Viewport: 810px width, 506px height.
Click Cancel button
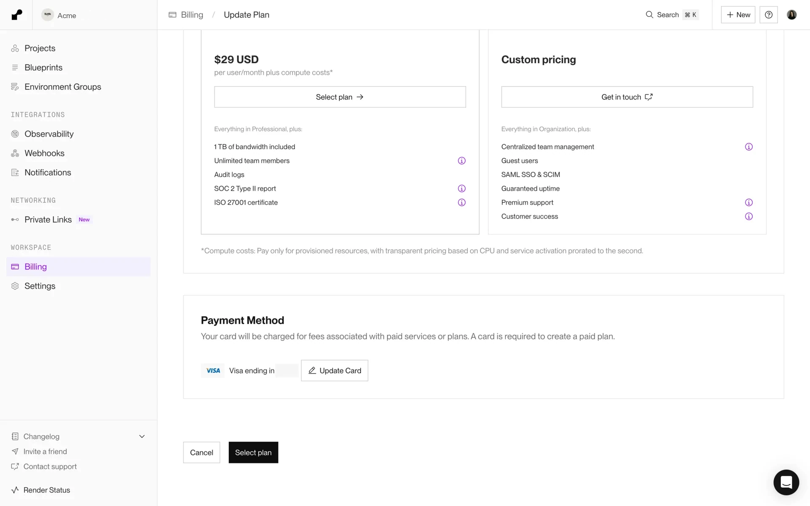tap(202, 452)
